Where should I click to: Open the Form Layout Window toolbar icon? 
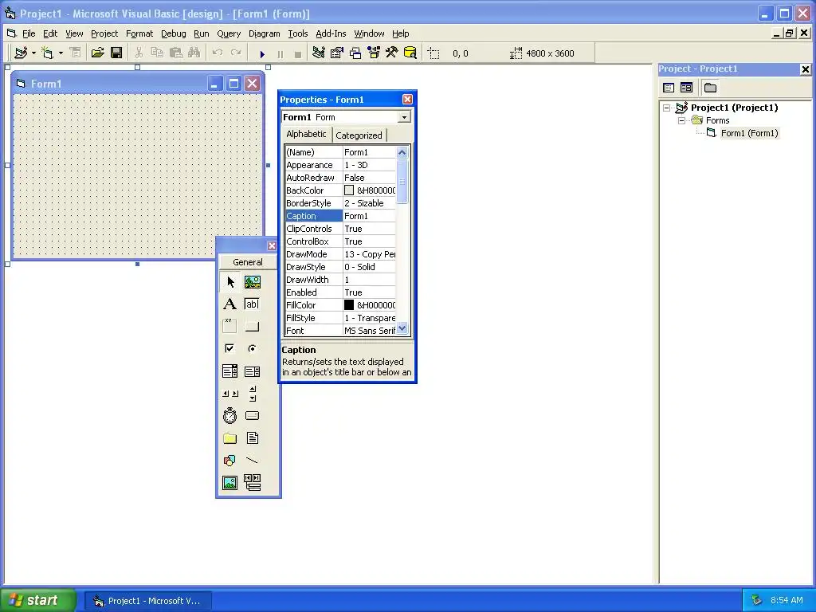pyautogui.click(x=355, y=53)
